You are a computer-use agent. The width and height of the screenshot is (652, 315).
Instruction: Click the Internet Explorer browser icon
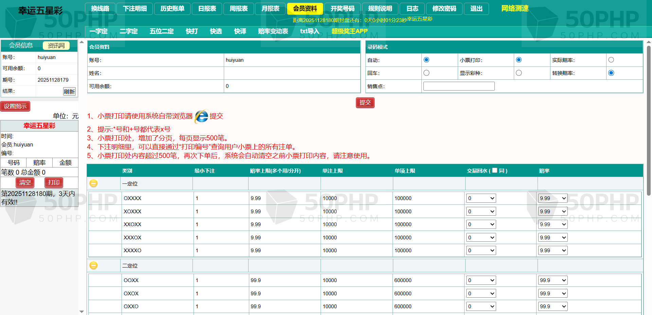point(201,116)
